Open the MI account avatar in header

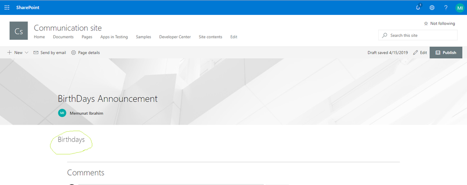click(x=460, y=8)
